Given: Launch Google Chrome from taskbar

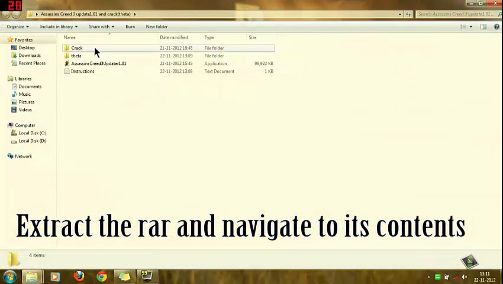Looking at the screenshot, I should coord(102,276).
